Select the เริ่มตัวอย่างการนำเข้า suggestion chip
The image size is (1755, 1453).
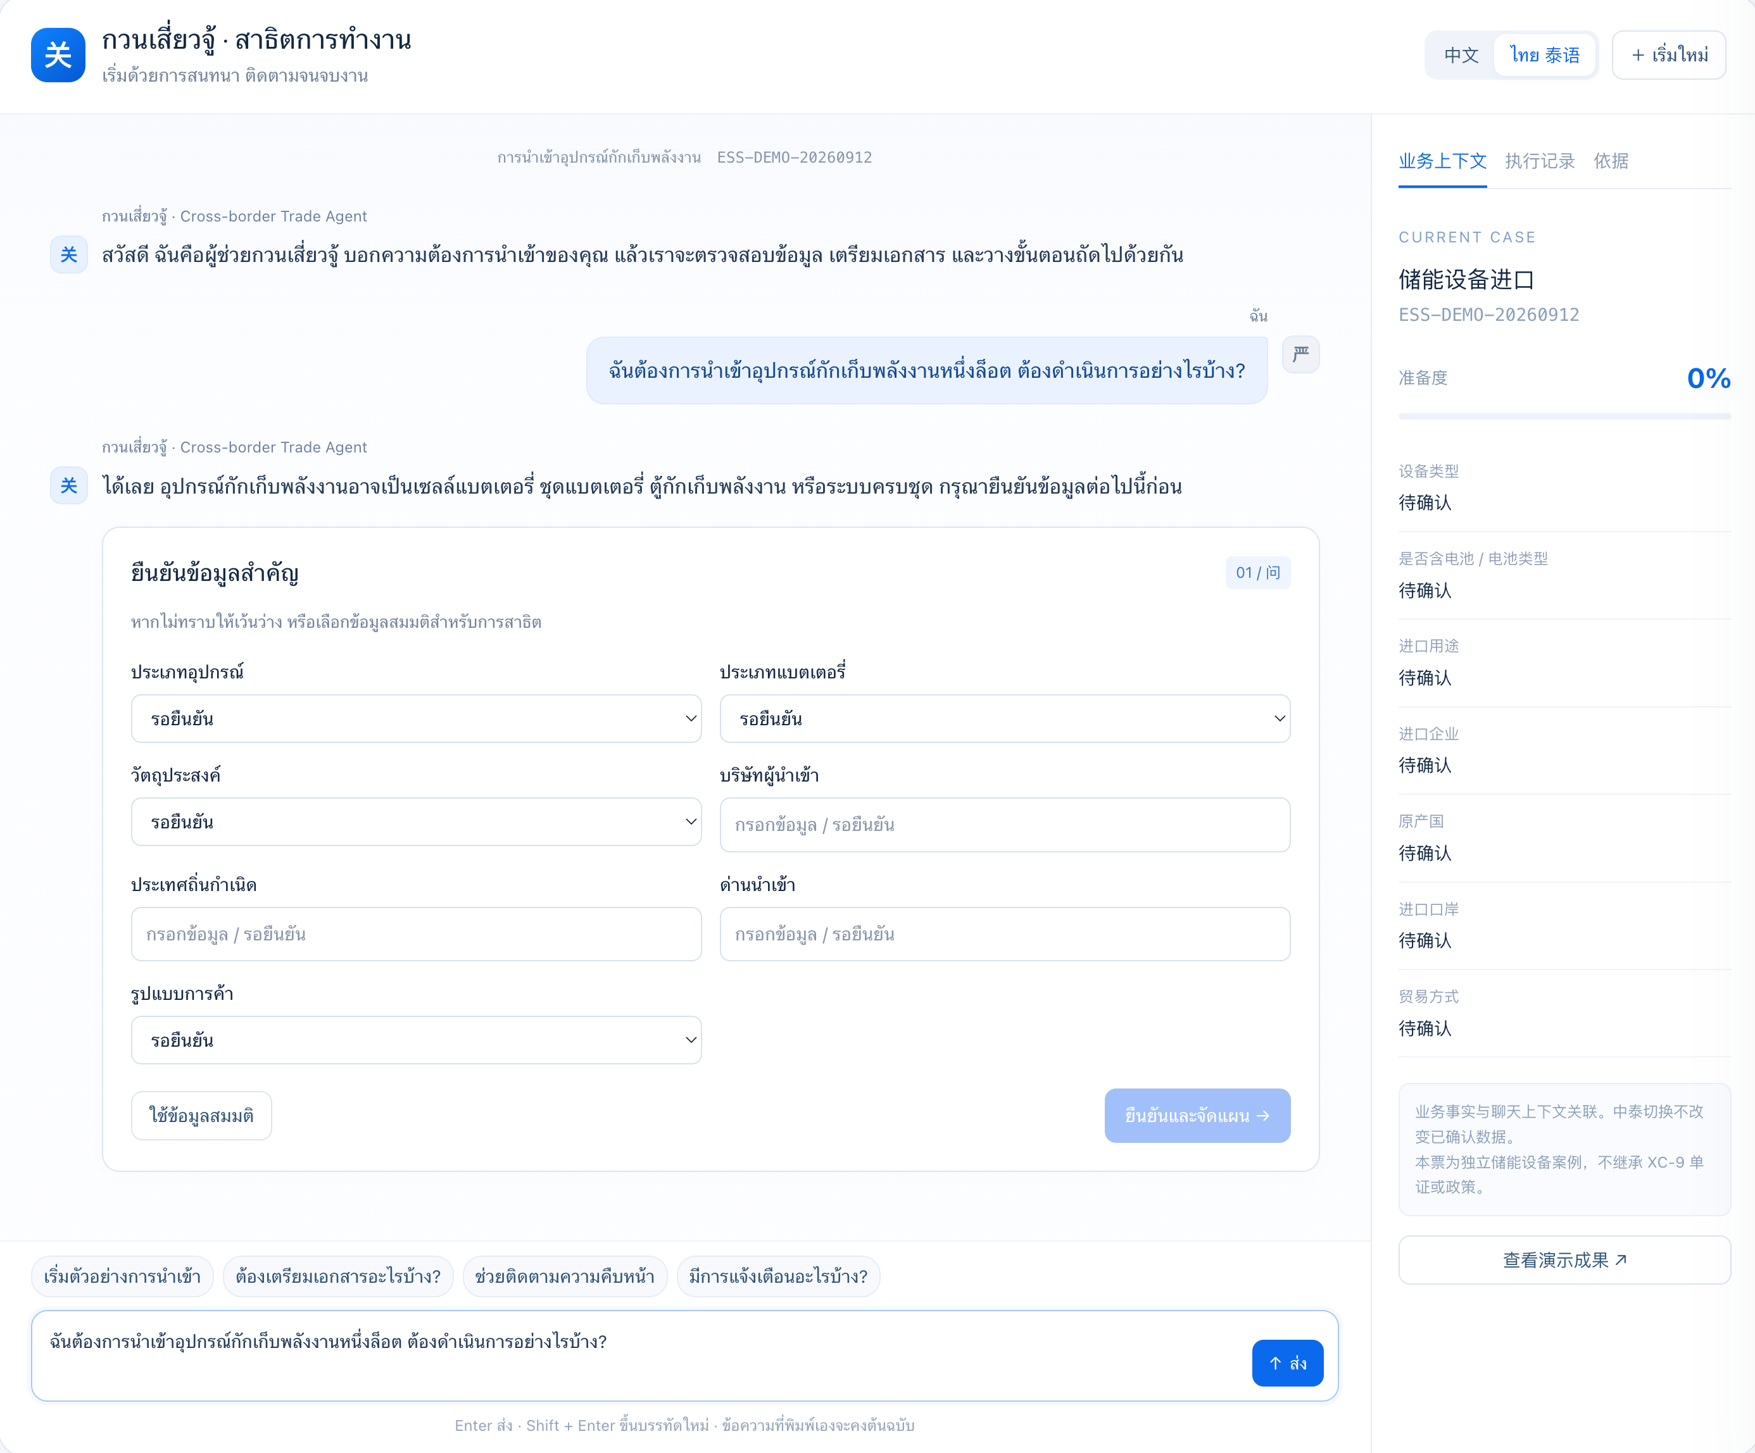[122, 1276]
